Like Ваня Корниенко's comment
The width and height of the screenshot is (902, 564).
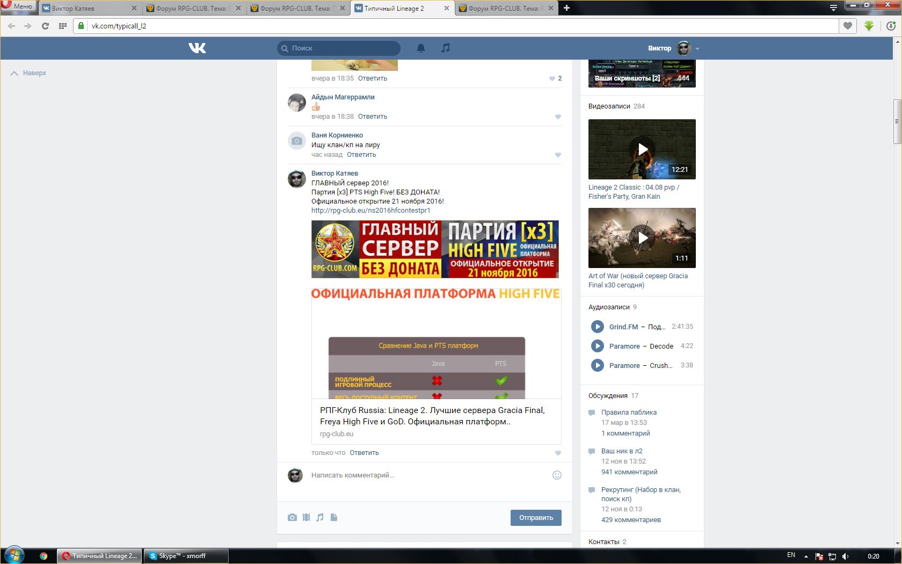coord(558,155)
